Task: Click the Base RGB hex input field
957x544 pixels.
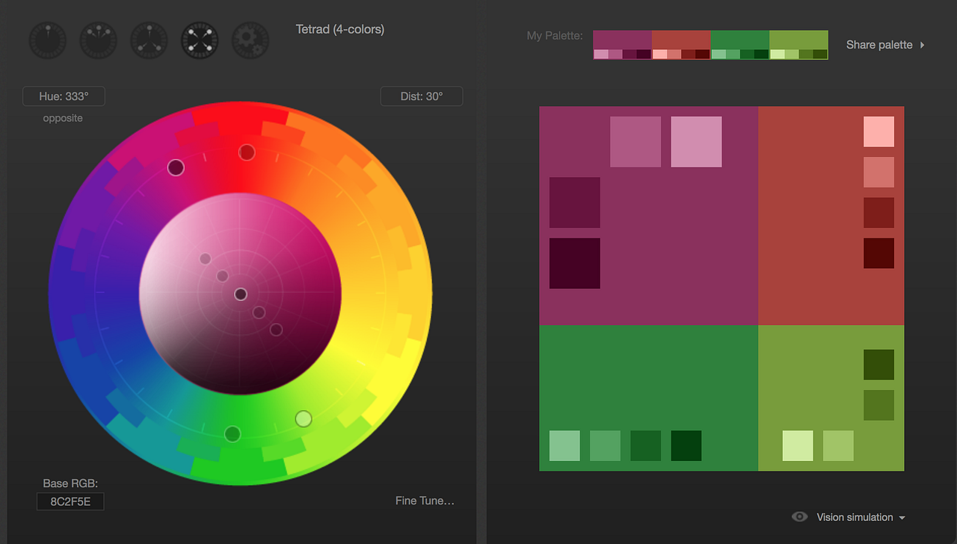Action: [x=70, y=501]
